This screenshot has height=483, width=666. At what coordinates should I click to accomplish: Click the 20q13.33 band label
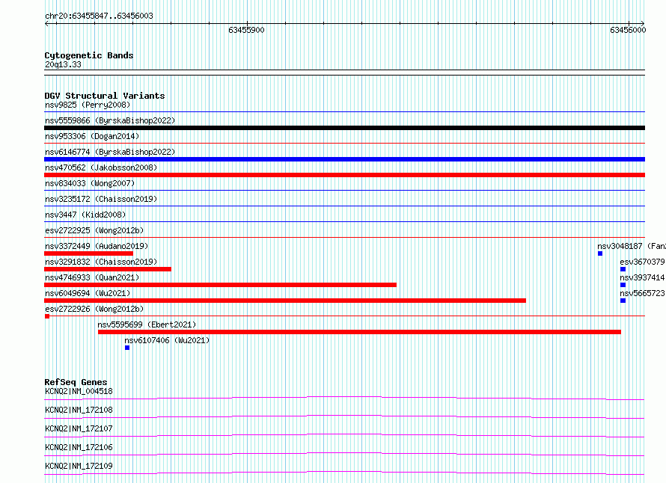[63, 64]
